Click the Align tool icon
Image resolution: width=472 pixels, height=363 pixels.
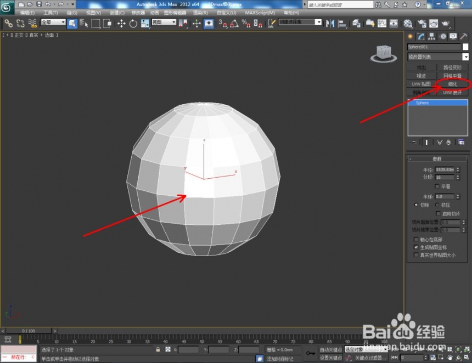coord(342,23)
